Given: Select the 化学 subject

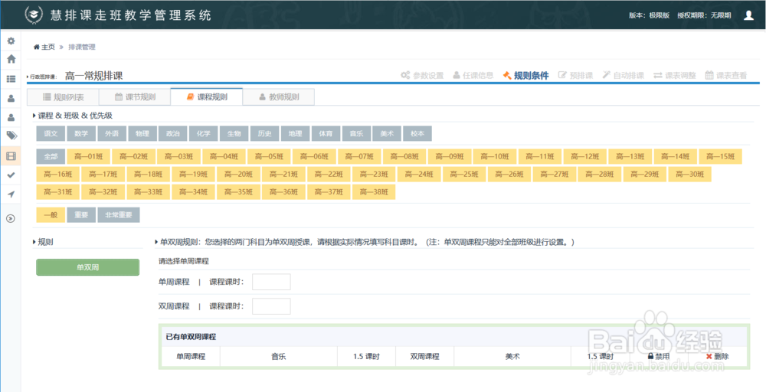Looking at the screenshot, I should tap(203, 133).
